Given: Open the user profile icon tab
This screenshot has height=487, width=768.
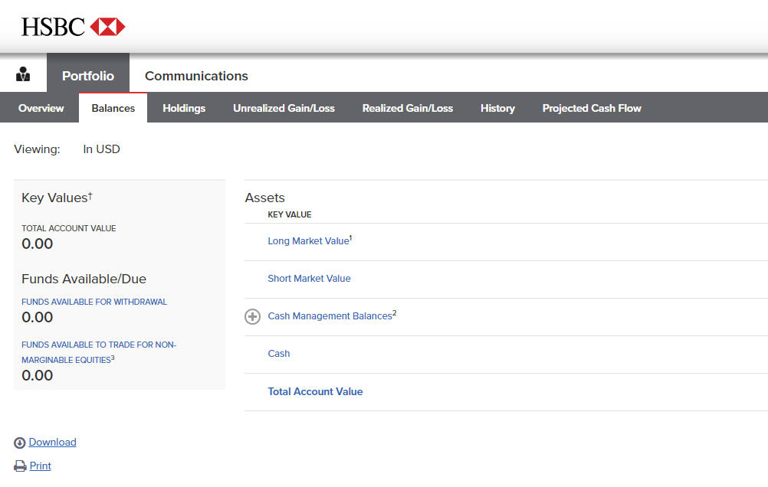Looking at the screenshot, I should [x=23, y=75].
